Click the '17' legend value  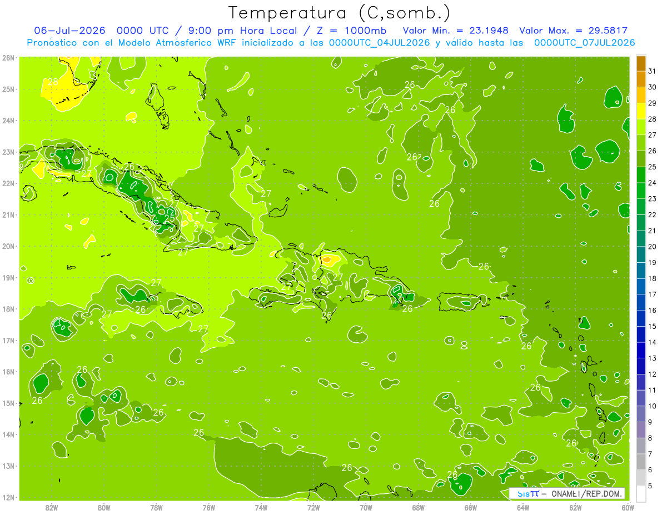coord(653,294)
